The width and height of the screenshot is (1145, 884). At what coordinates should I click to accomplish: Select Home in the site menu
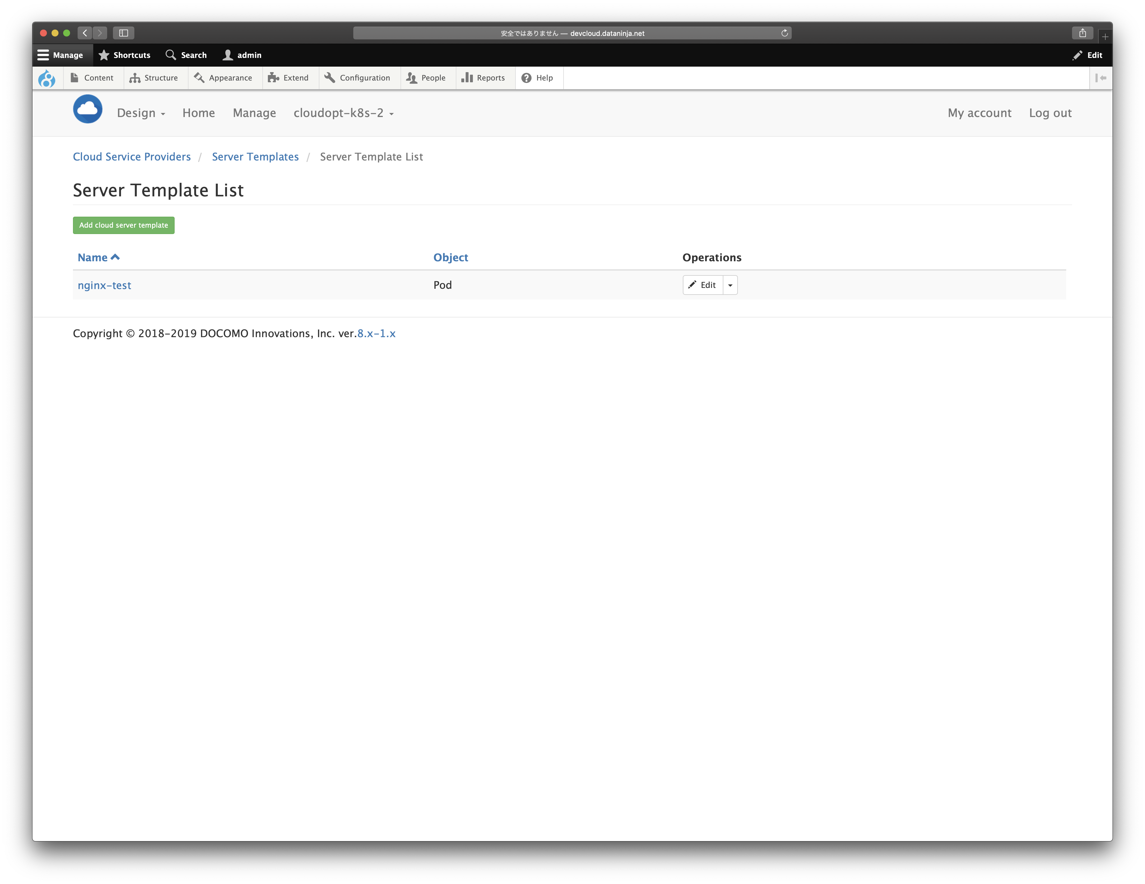coord(198,113)
